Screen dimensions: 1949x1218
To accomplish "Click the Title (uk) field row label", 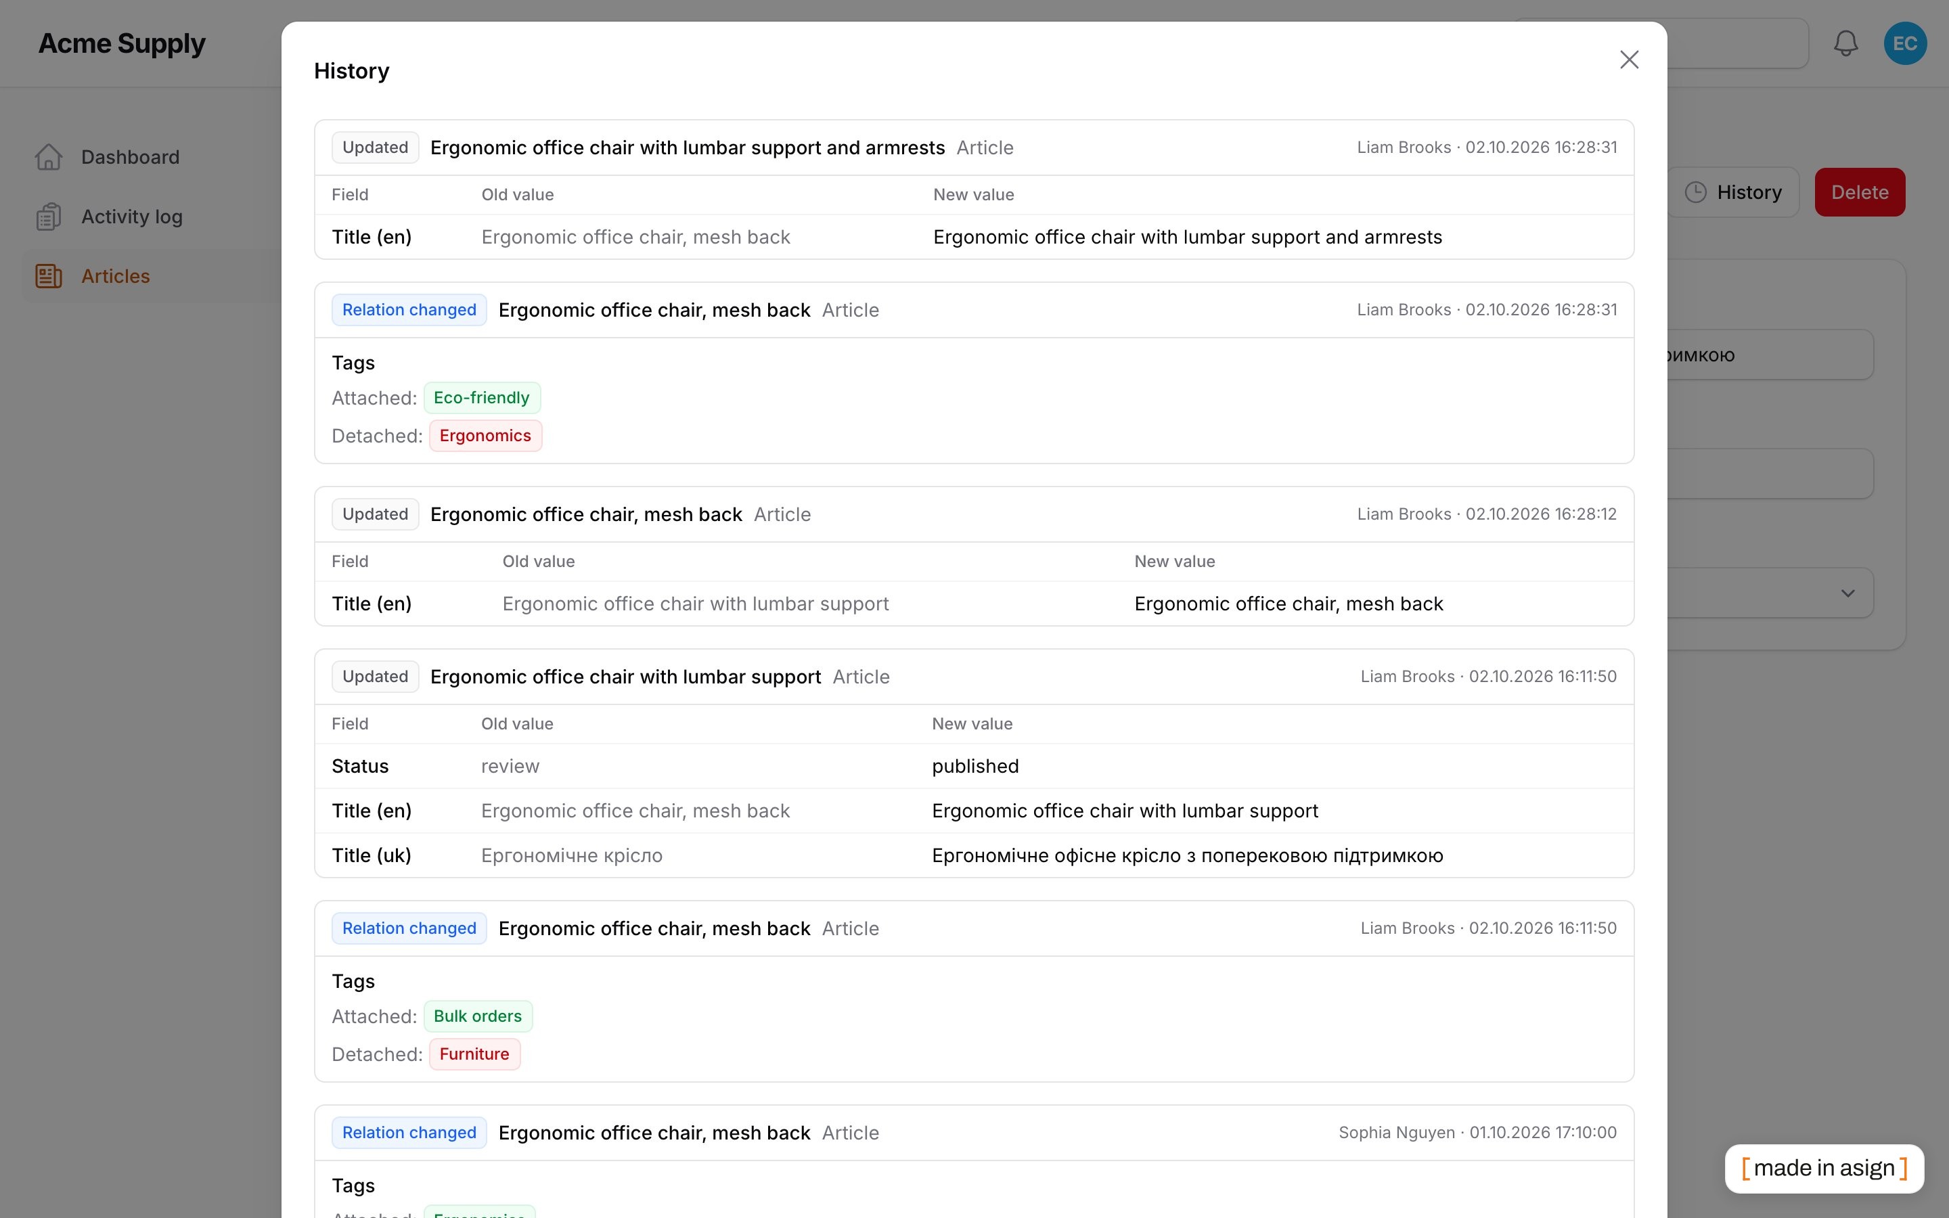I will click(x=372, y=855).
